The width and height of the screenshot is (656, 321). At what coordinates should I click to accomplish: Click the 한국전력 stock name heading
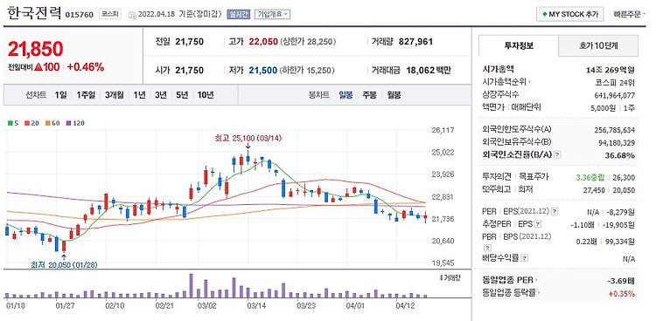click(x=33, y=13)
